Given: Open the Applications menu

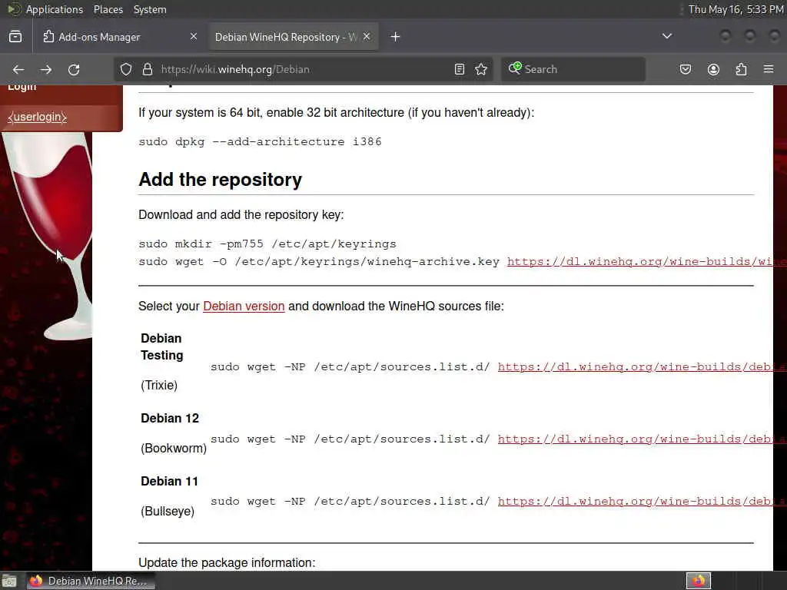Looking at the screenshot, I should (x=55, y=9).
